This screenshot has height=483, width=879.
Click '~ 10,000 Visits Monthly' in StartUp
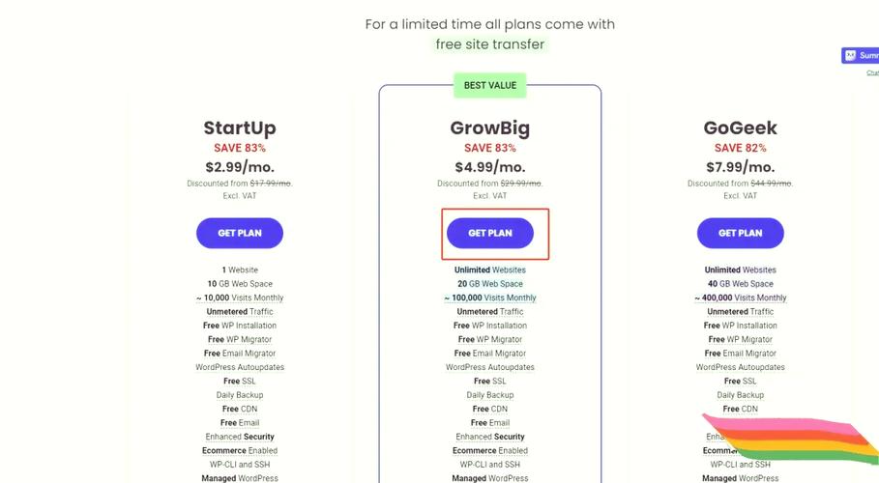coord(240,298)
